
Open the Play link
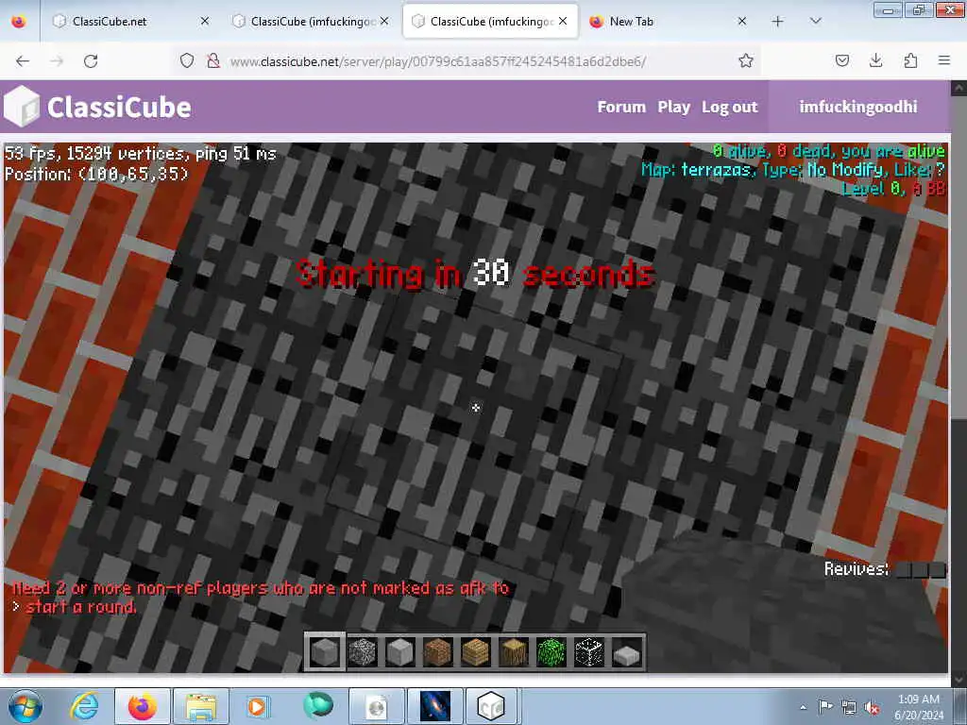[x=673, y=107]
